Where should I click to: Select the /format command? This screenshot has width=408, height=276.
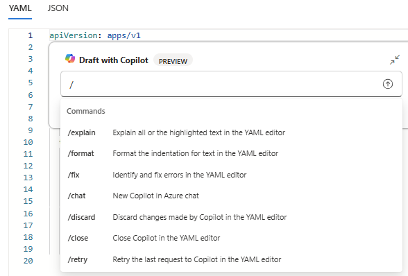click(x=231, y=153)
